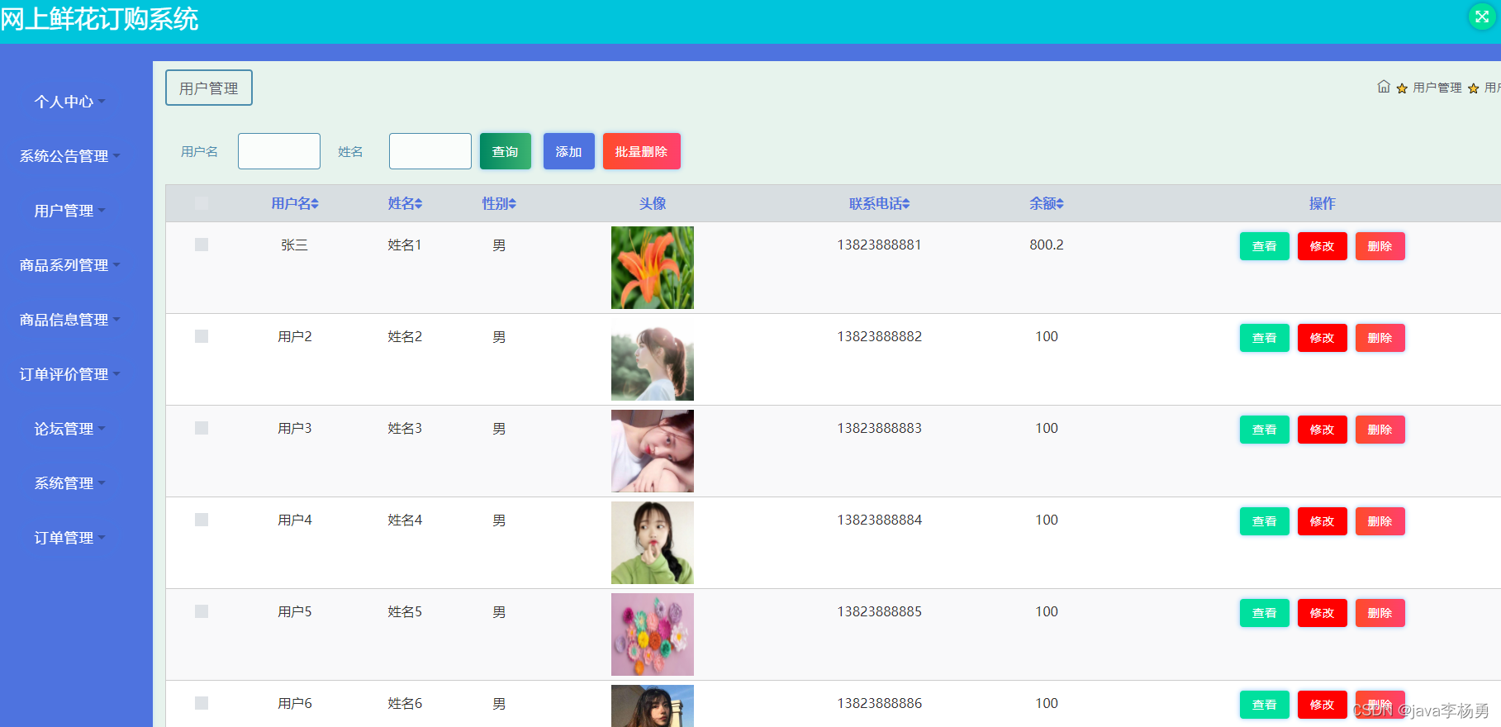Sort by 余额 column sort arrows
This screenshot has width=1501, height=727.
click(1060, 204)
